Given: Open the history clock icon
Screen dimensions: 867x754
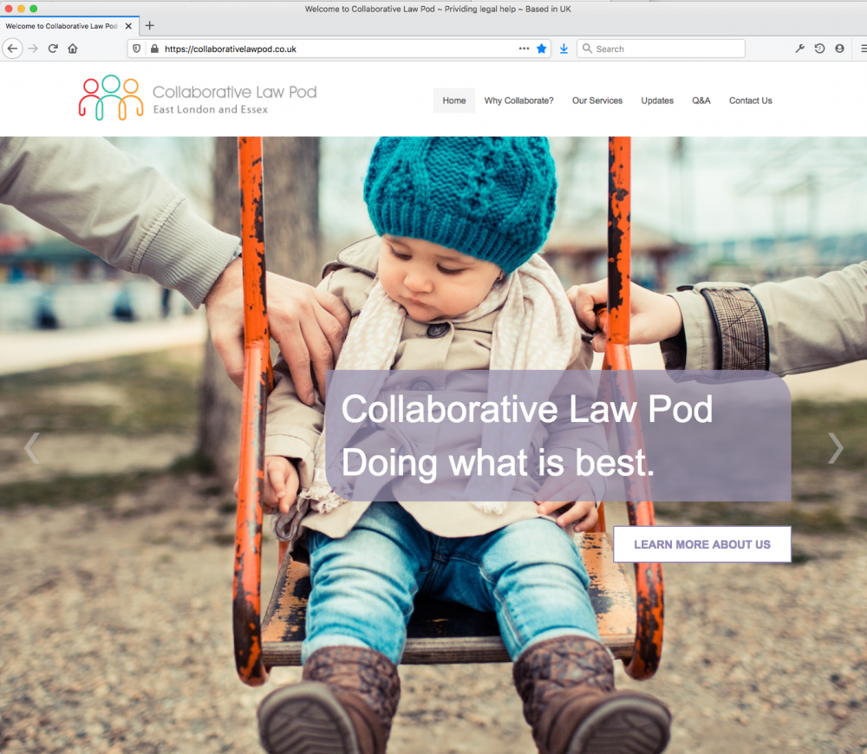Looking at the screenshot, I should pos(819,49).
